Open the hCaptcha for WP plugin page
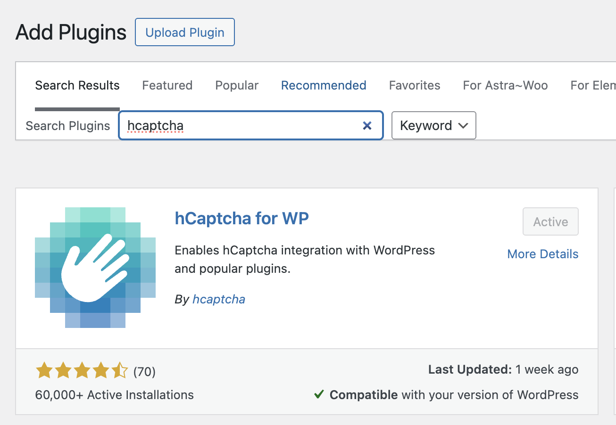 point(242,218)
